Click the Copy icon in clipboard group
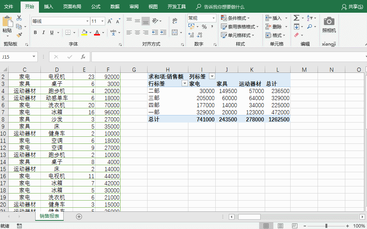This screenshot has height=229, width=367. (19, 27)
